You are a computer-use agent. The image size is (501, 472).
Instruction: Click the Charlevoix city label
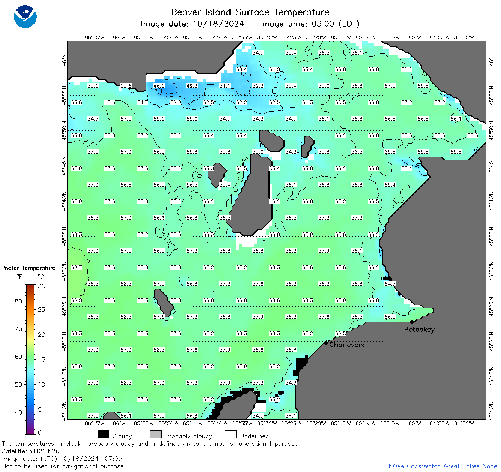point(347,345)
